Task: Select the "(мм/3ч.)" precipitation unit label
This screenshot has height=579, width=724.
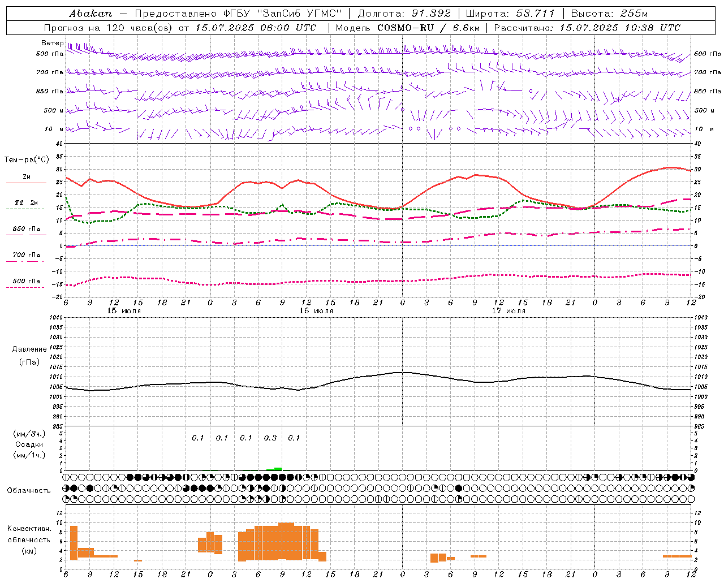Action: [x=29, y=434]
